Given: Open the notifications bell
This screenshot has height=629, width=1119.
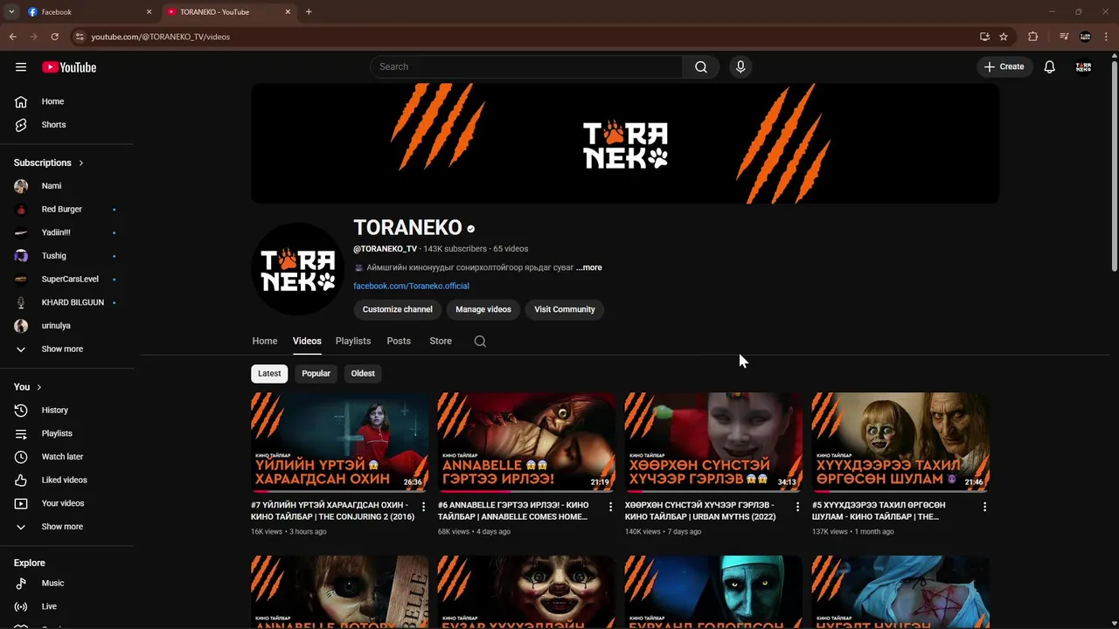Looking at the screenshot, I should point(1049,67).
